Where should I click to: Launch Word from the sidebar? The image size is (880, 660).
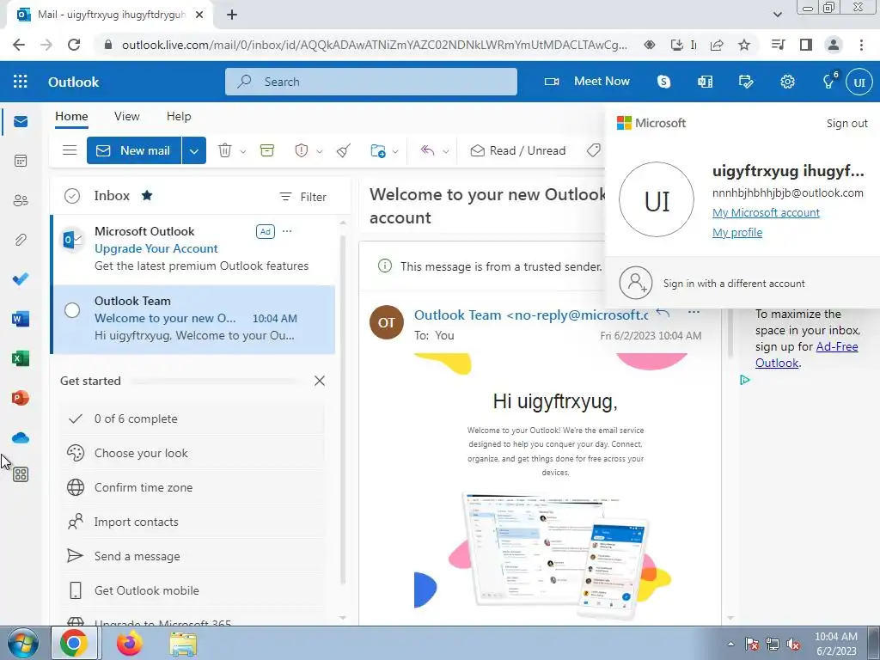tap(21, 320)
